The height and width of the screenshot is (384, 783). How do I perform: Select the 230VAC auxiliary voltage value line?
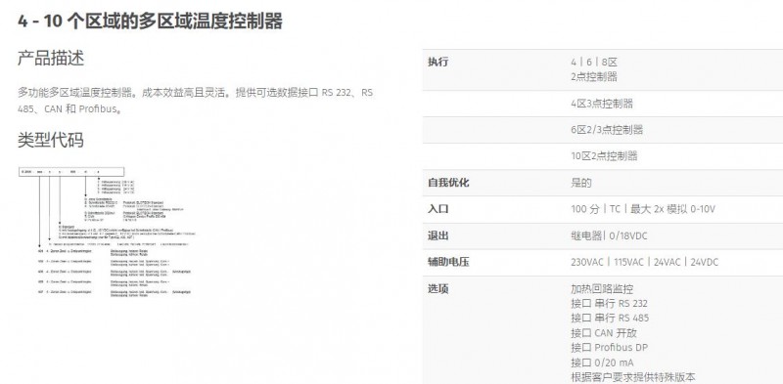(x=645, y=262)
